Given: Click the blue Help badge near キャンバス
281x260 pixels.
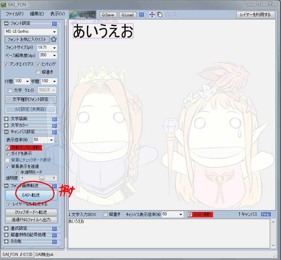Looking at the screenshot, I should 266,214.
